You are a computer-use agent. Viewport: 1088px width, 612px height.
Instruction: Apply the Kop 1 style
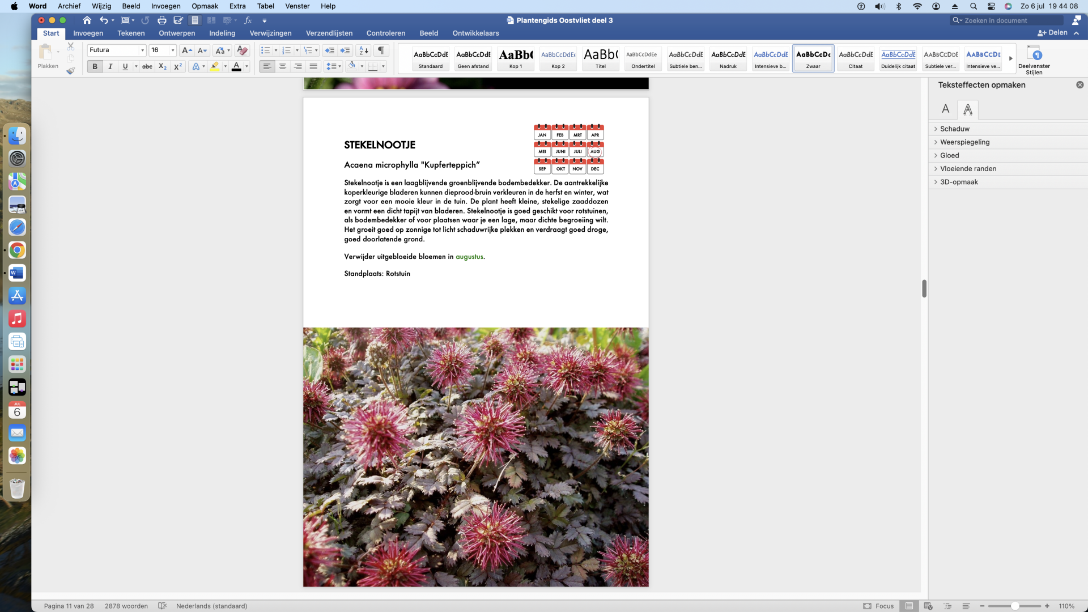tap(516, 58)
